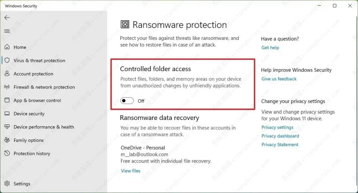Click the Device security laptop icon
Viewport: 358px width, 193px height.
click(7, 114)
